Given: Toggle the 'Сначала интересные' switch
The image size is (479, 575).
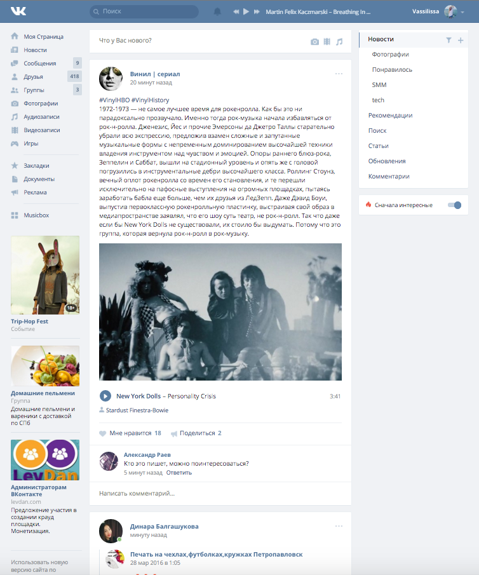Looking at the screenshot, I should point(454,205).
